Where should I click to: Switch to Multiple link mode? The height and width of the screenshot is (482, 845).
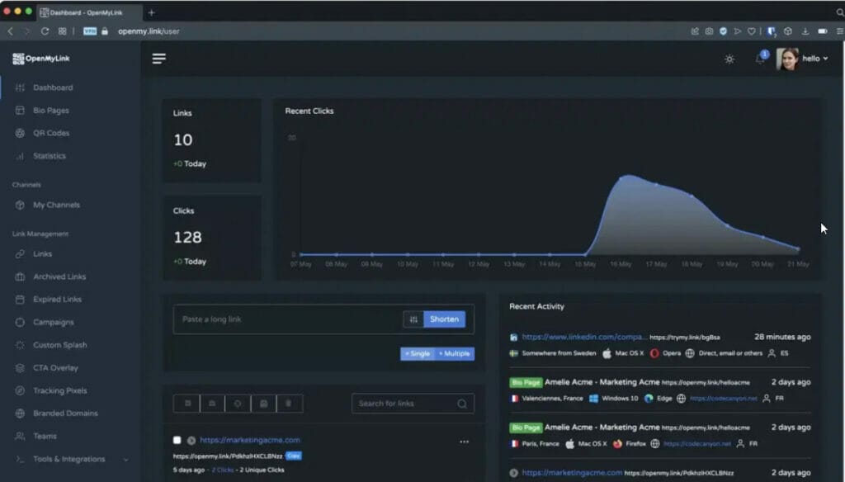(x=455, y=354)
